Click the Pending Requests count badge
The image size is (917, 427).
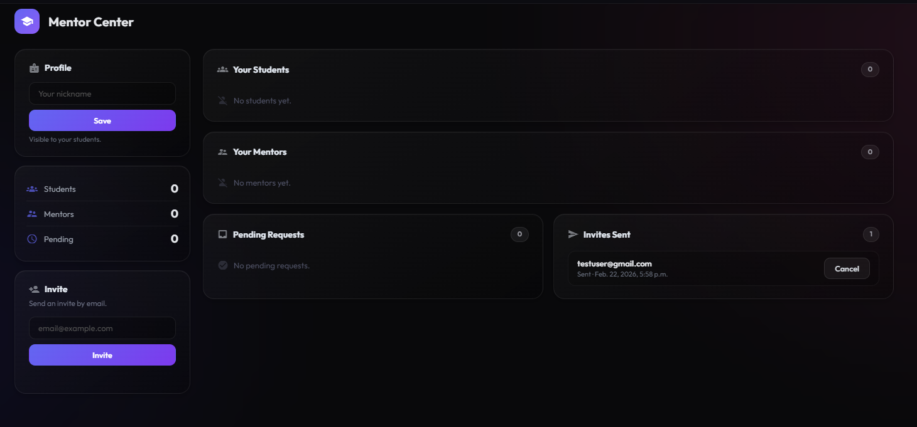click(519, 235)
